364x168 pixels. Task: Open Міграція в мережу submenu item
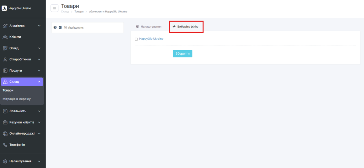[17, 99]
